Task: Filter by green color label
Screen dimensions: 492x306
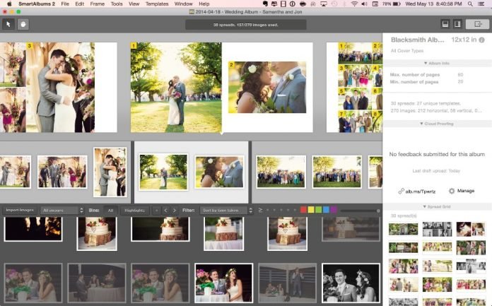Action: coord(319,210)
